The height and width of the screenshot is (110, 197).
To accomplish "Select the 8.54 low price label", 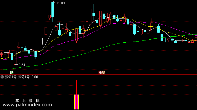I will 22,65.
